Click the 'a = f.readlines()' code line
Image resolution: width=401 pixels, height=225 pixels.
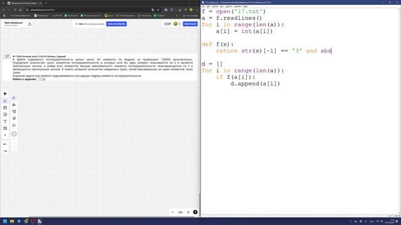click(232, 18)
